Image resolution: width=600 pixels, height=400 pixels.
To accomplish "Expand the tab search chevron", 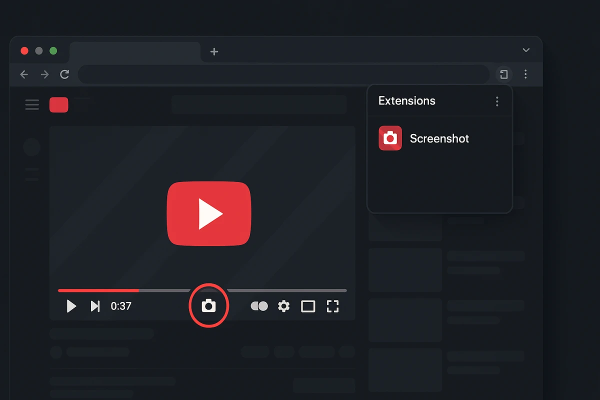I will click(526, 50).
